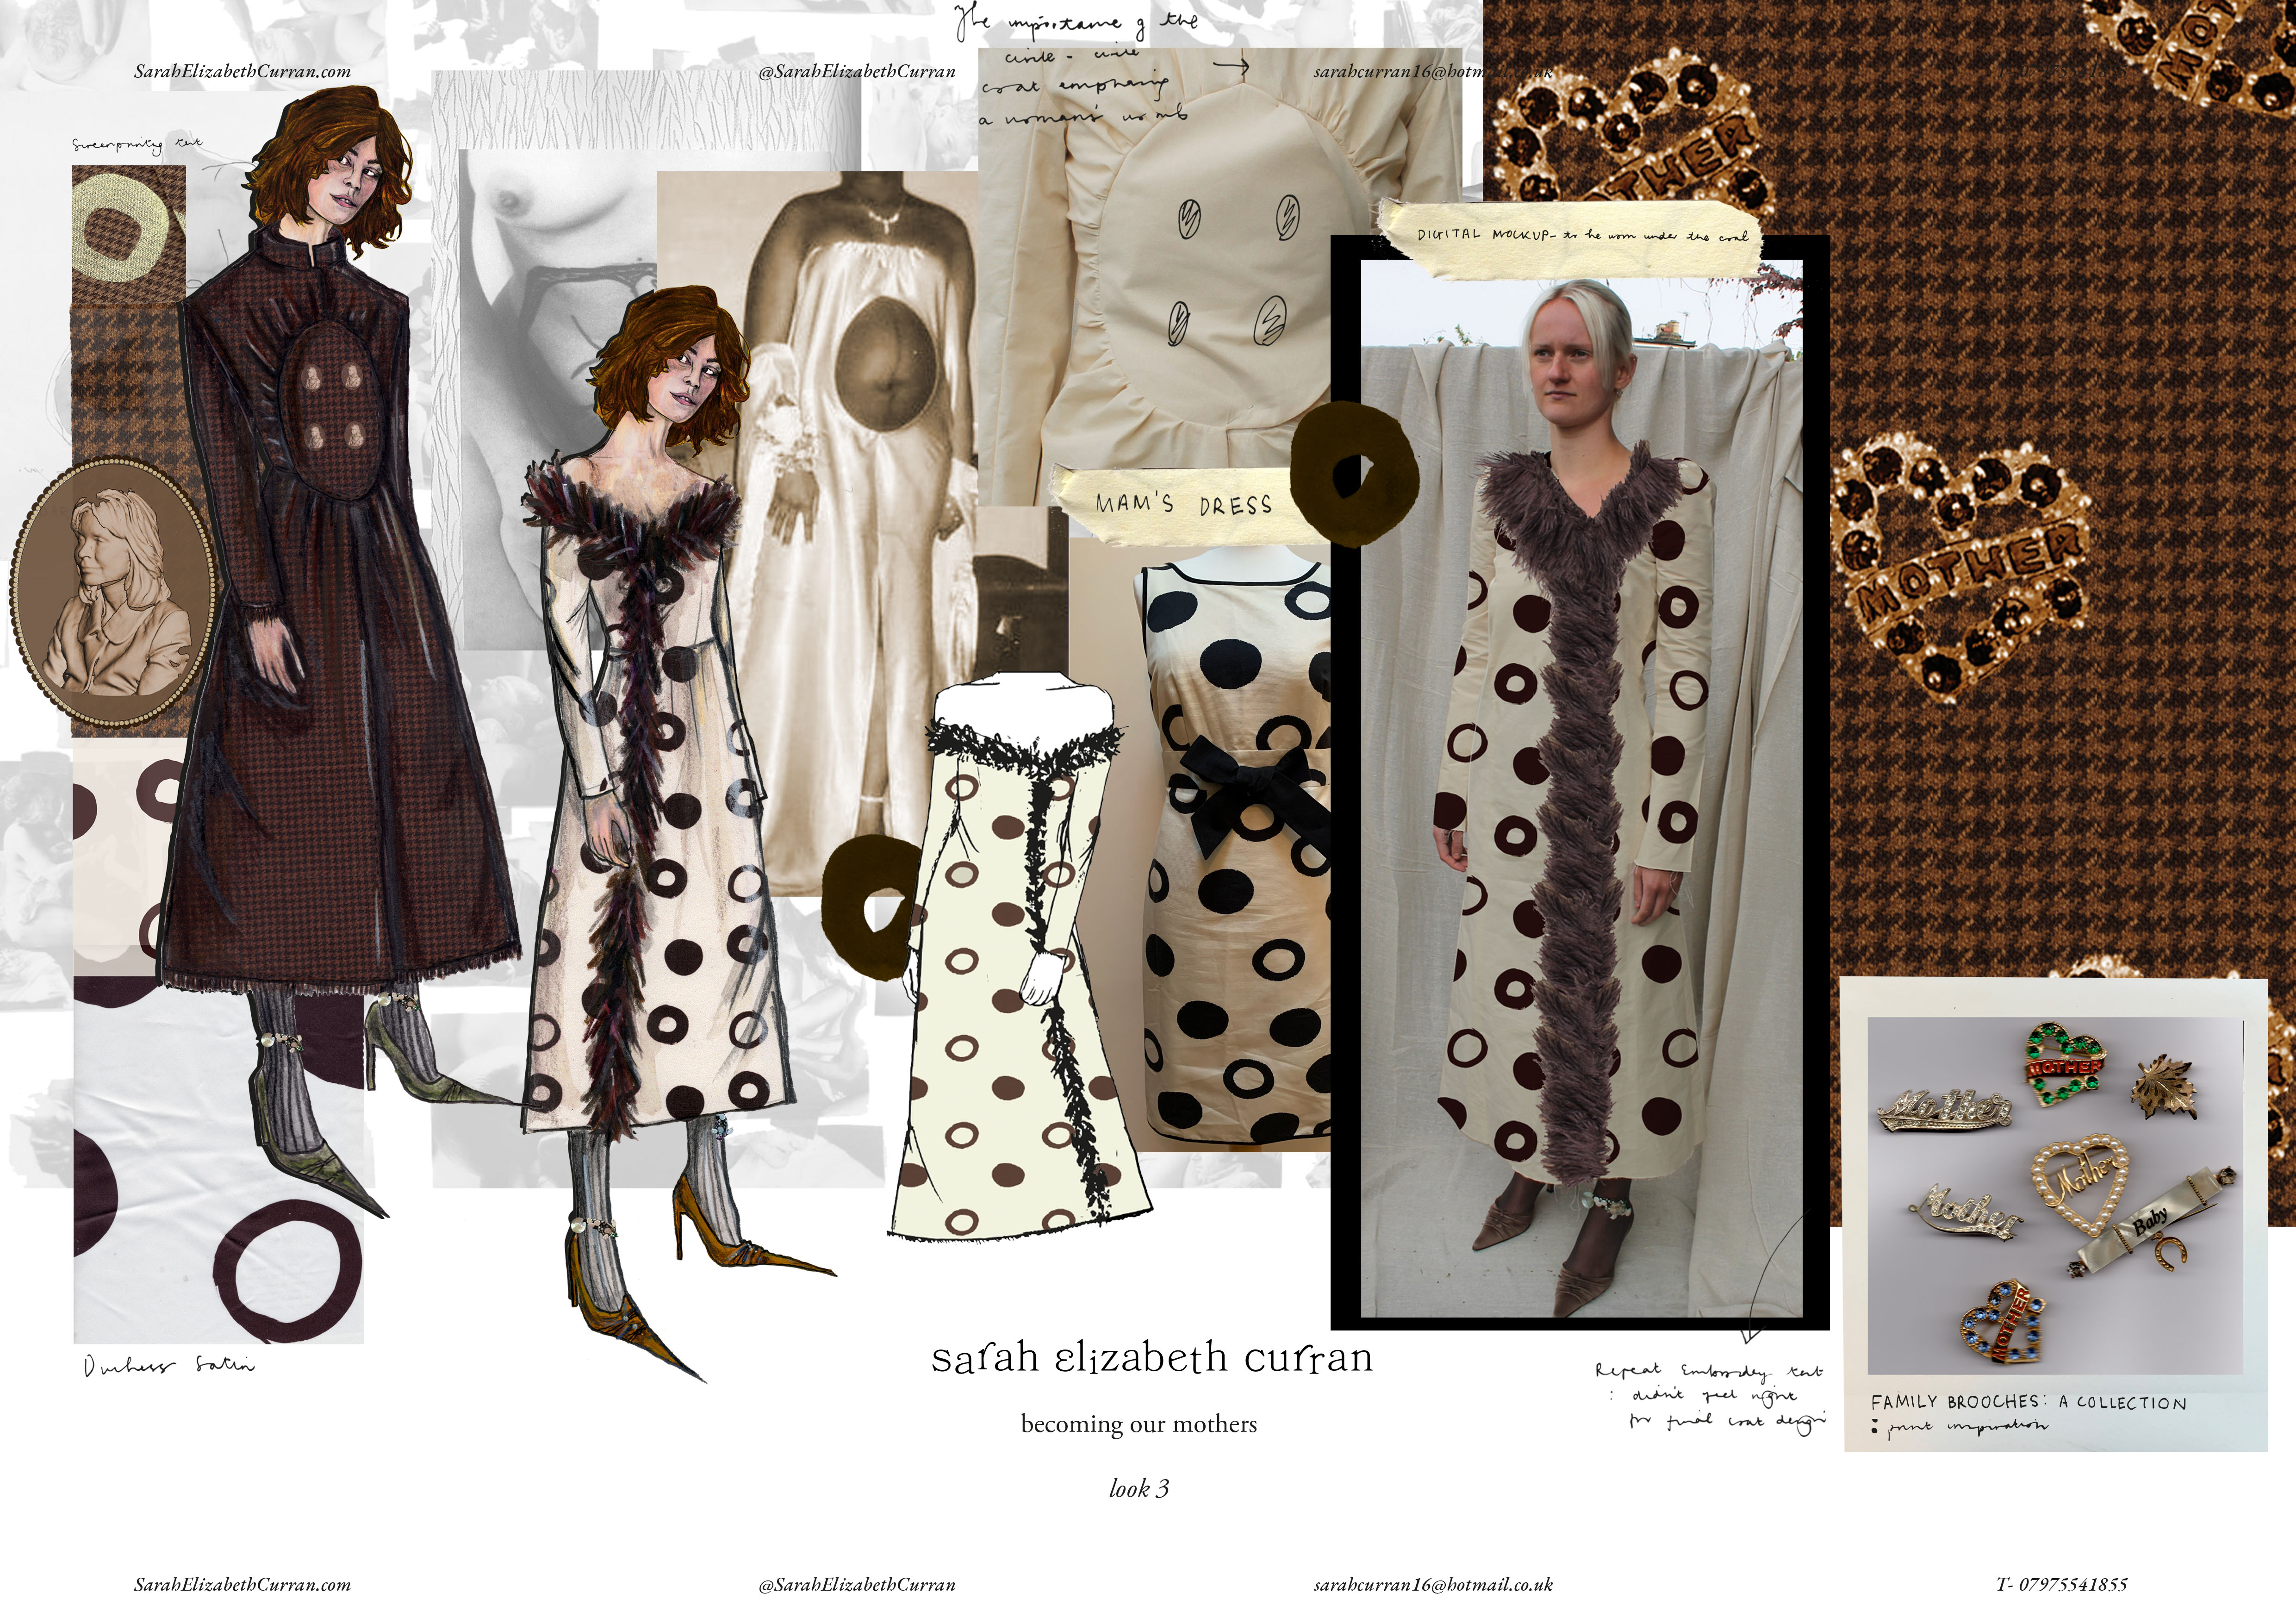2296x1624 pixels.
Task: Click the MAM'S DRESS tape label
Action: 1184,504
